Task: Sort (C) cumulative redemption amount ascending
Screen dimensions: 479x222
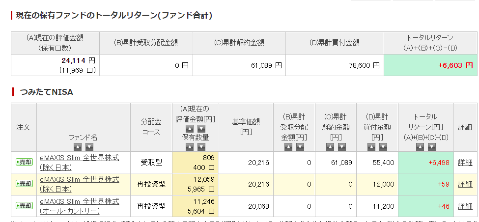Action: (x=330, y=147)
